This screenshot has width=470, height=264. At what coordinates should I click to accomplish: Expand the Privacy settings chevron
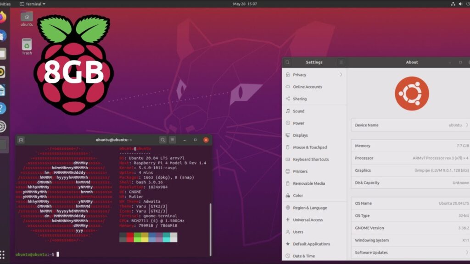coord(341,75)
